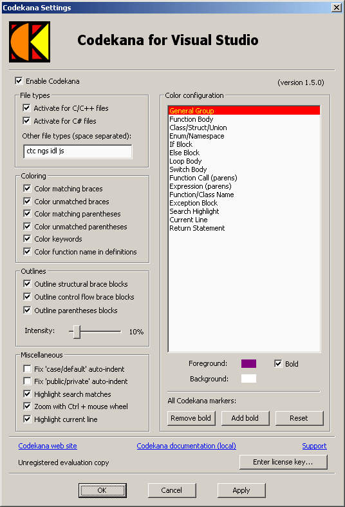Enable Fix 'case/default' auto-indent
Image resolution: width=345 pixels, height=507 pixels.
tap(27, 369)
